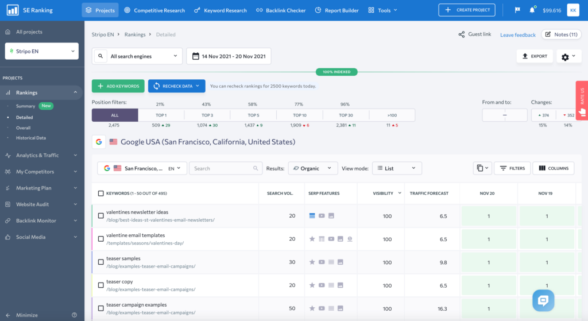Open Historical Data sidebar item
588x321 pixels.
(x=31, y=138)
